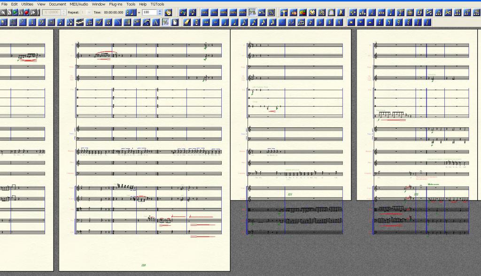Open the Plug-ins menu
Viewport: 481px width, 276px height.
click(116, 4)
